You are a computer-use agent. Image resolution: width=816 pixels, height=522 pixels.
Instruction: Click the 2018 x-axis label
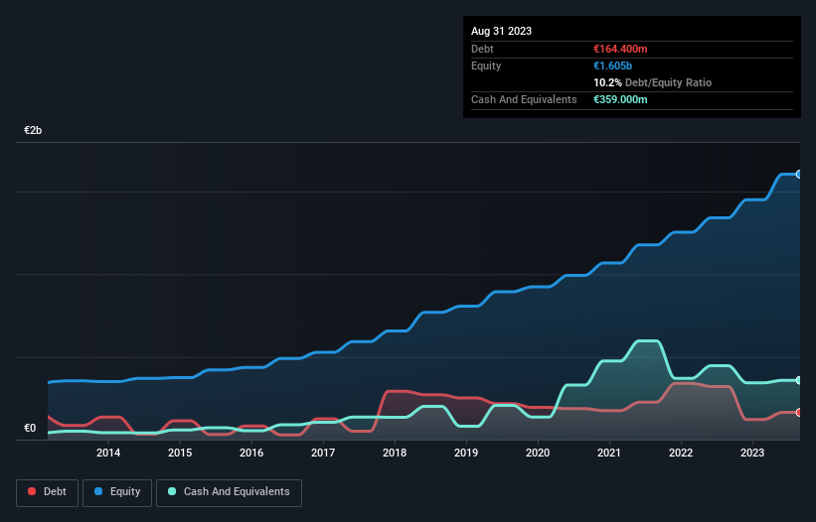pos(395,453)
